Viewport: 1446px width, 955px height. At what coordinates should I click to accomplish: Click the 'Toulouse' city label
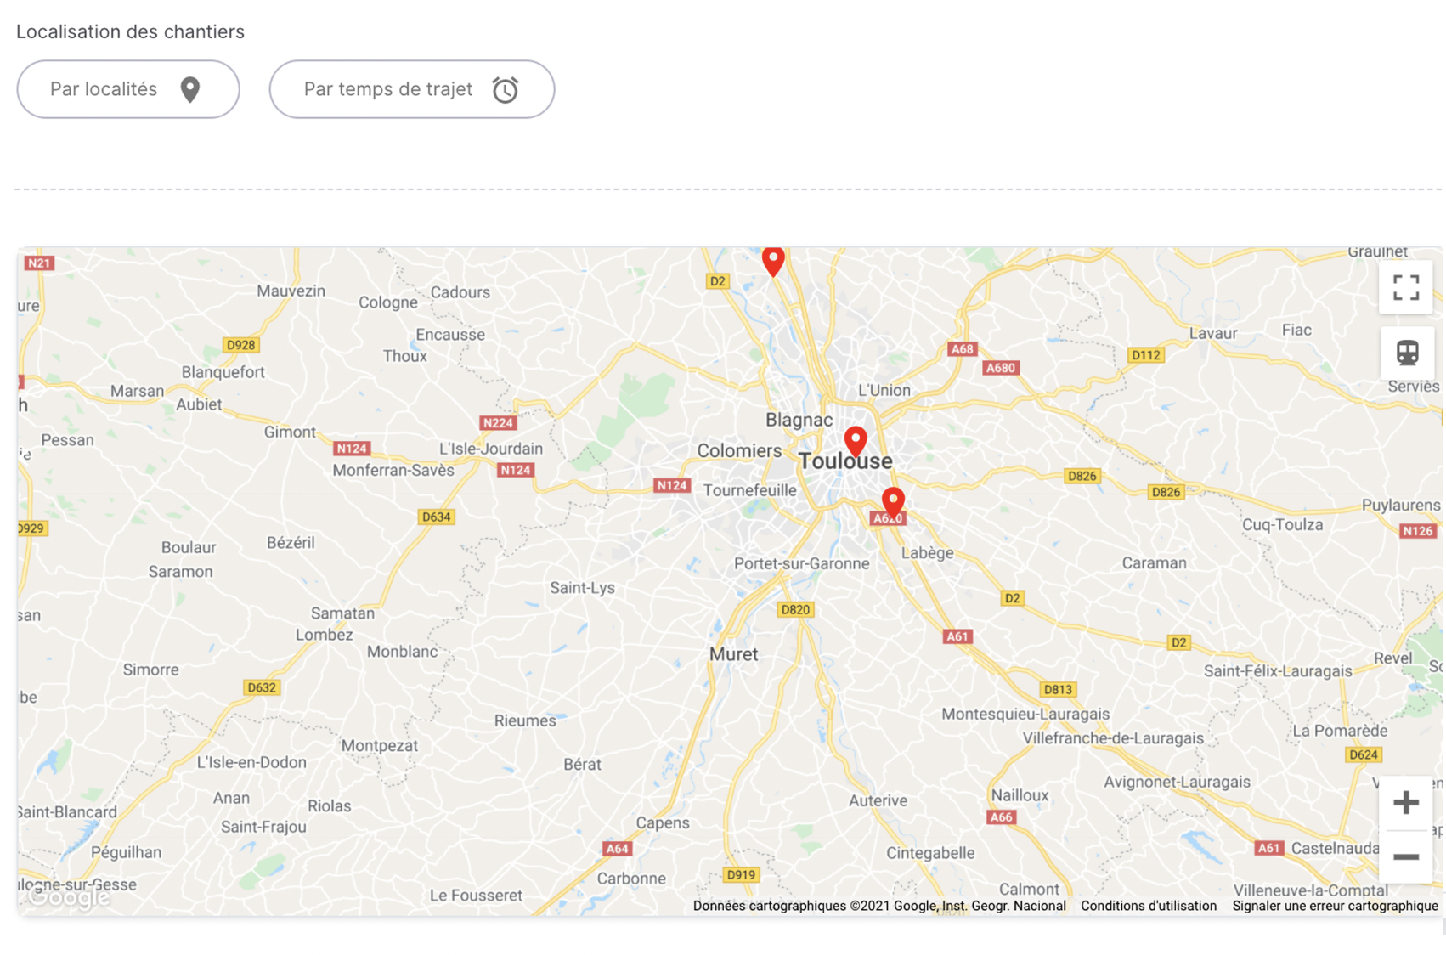coord(845,461)
